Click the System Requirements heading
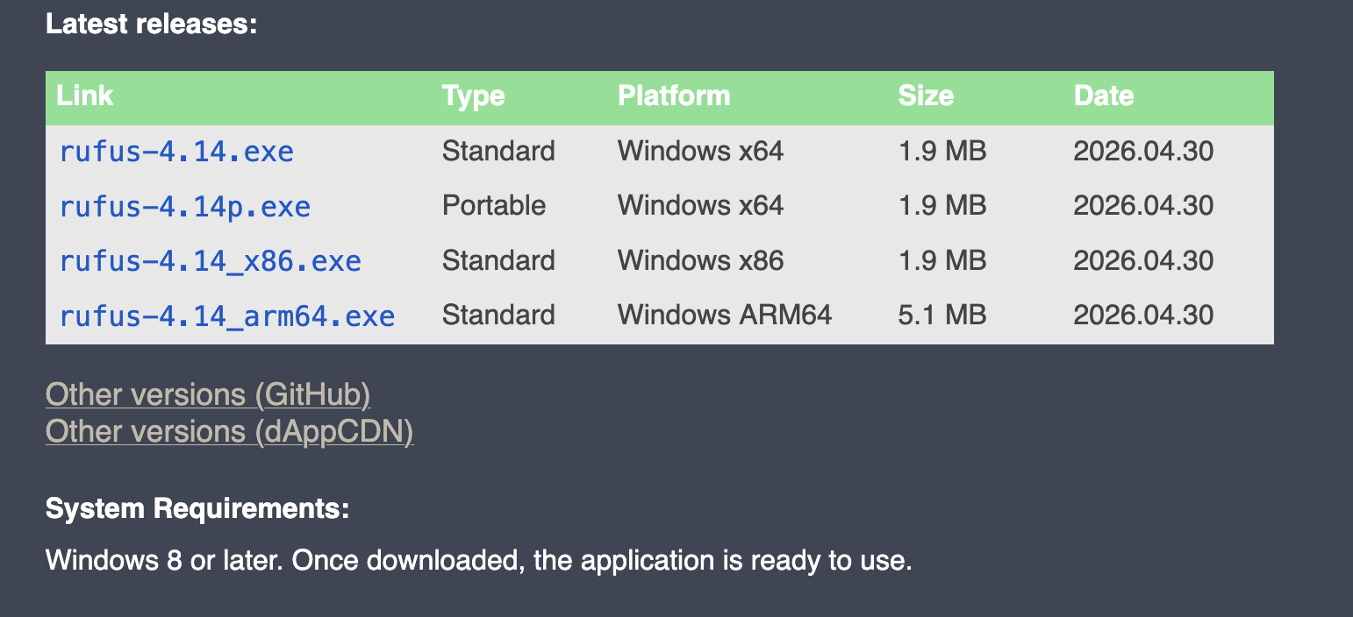 point(197,508)
